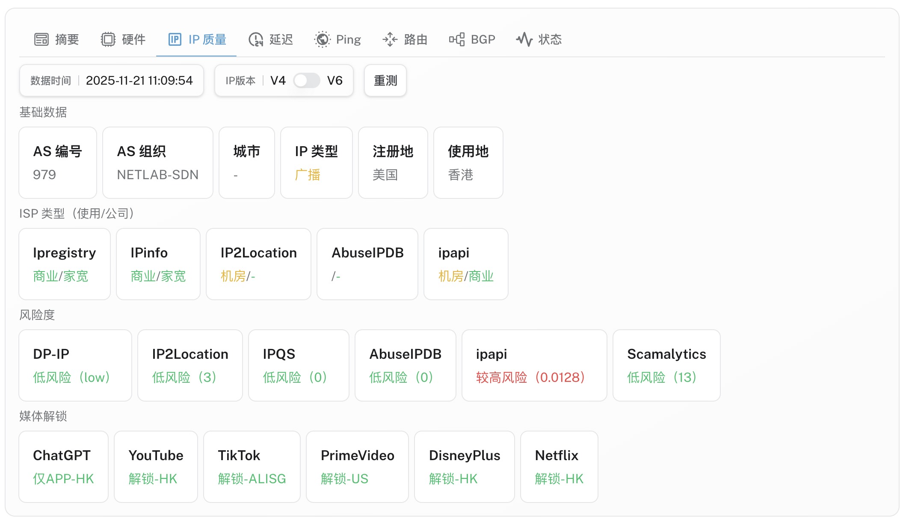Click the status (状态) pulse icon
This screenshot has height=526, width=906.
tap(524, 39)
